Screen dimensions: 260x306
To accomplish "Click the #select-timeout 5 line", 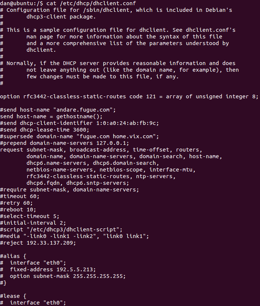I will click(x=30, y=216).
